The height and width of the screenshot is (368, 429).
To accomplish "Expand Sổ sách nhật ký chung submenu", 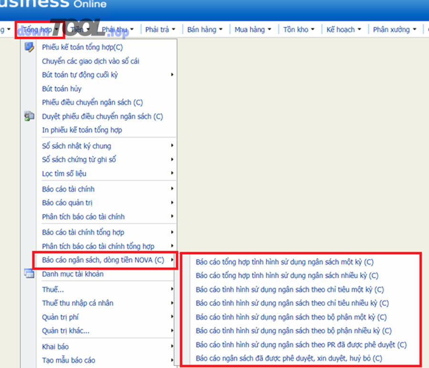I will click(107, 146).
